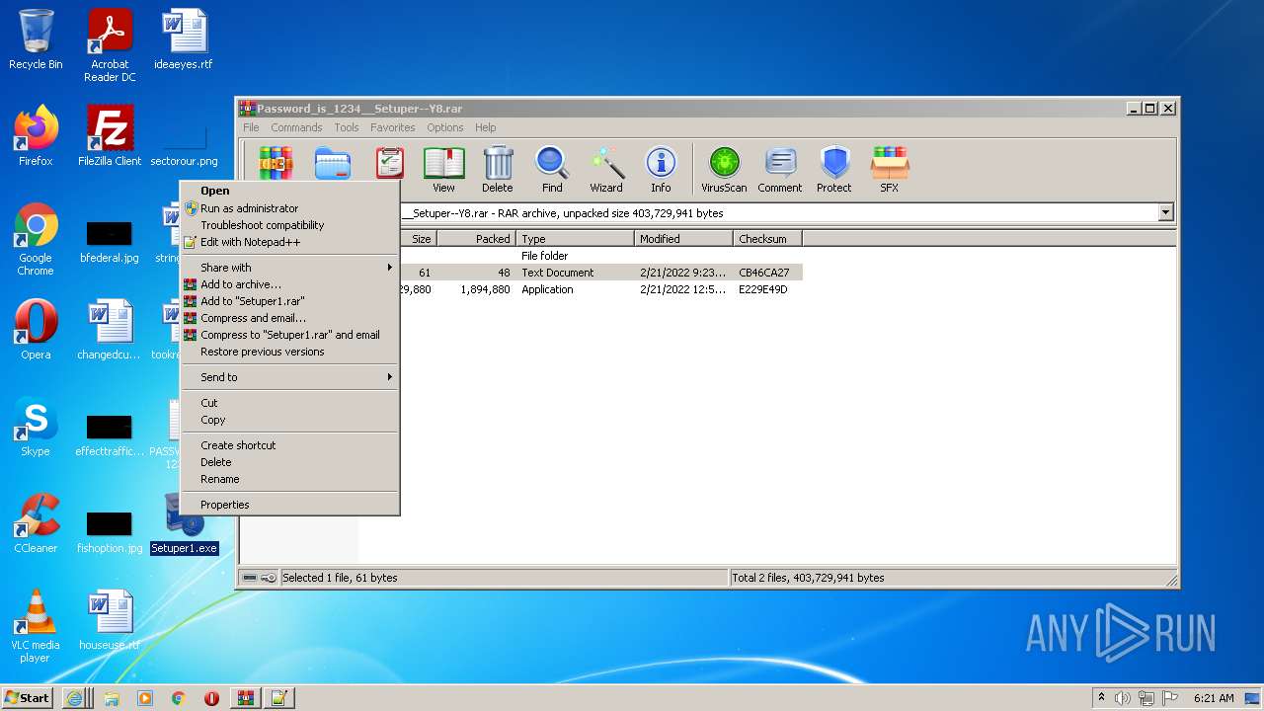Viewport: 1264px width, 711px height.
Task: Select the Setuper1.exe desktop icon
Action: click(x=184, y=524)
